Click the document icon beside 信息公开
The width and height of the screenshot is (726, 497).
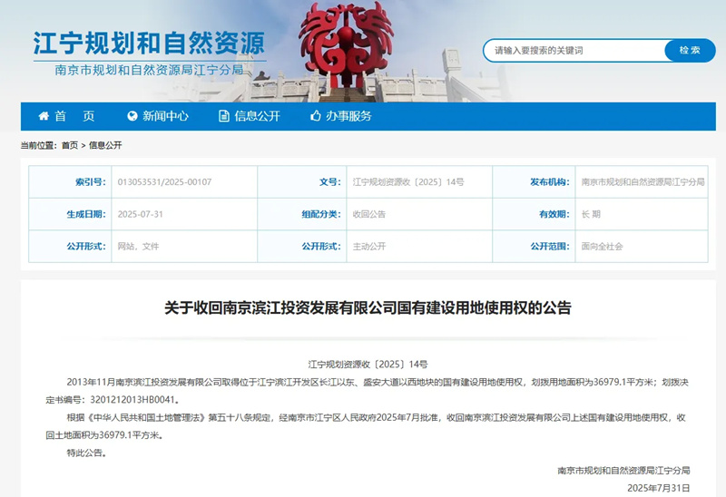pyautogui.click(x=223, y=116)
